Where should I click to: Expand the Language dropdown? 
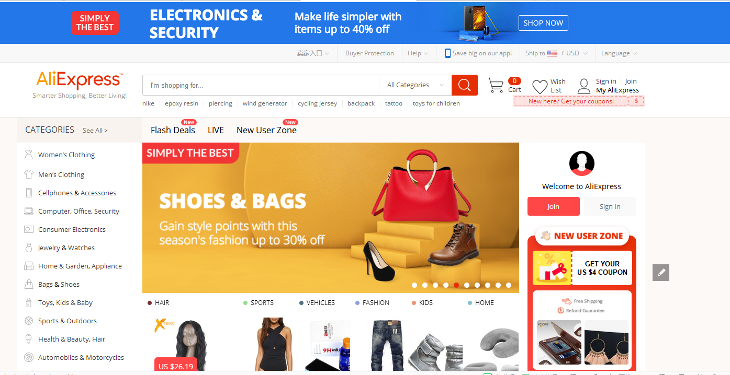(619, 53)
